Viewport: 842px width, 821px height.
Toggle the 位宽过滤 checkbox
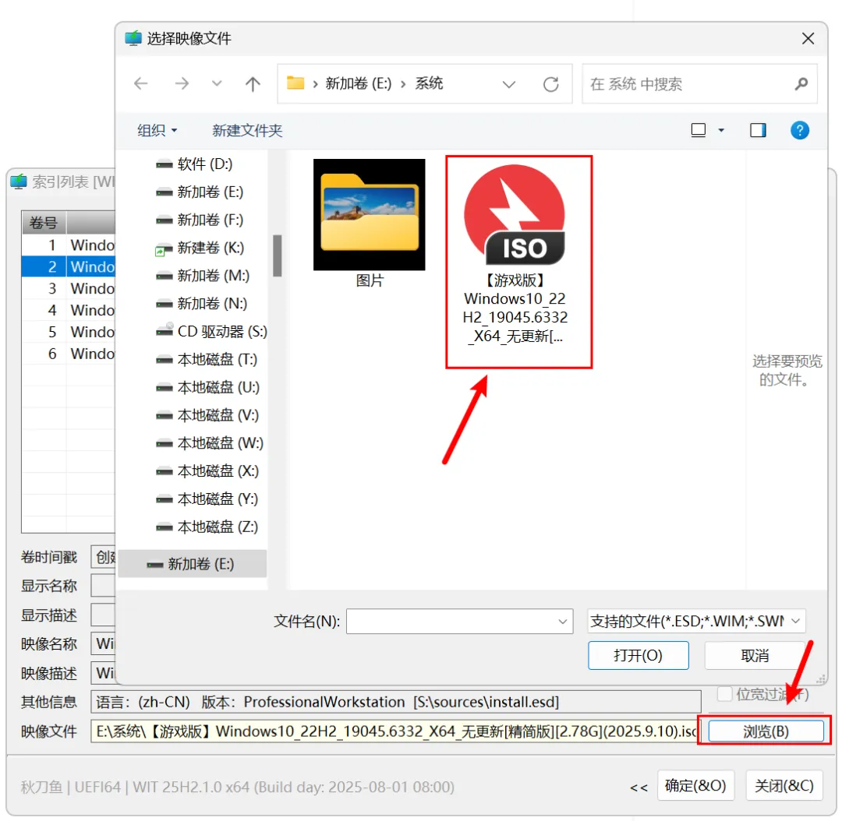click(x=724, y=694)
